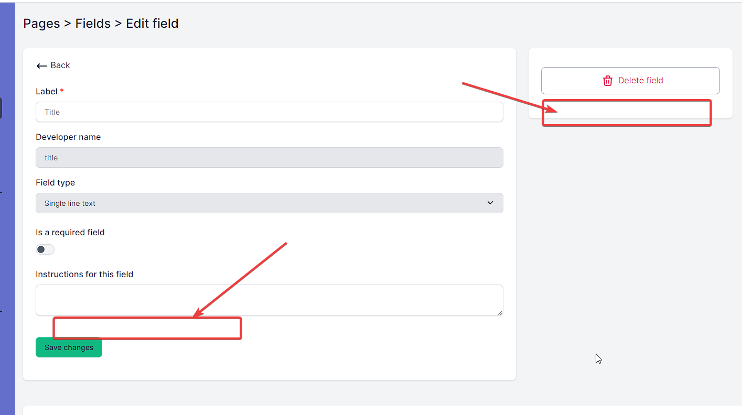Click the trash can icon on Delete field
The width and height of the screenshot is (742, 415).
tap(608, 81)
